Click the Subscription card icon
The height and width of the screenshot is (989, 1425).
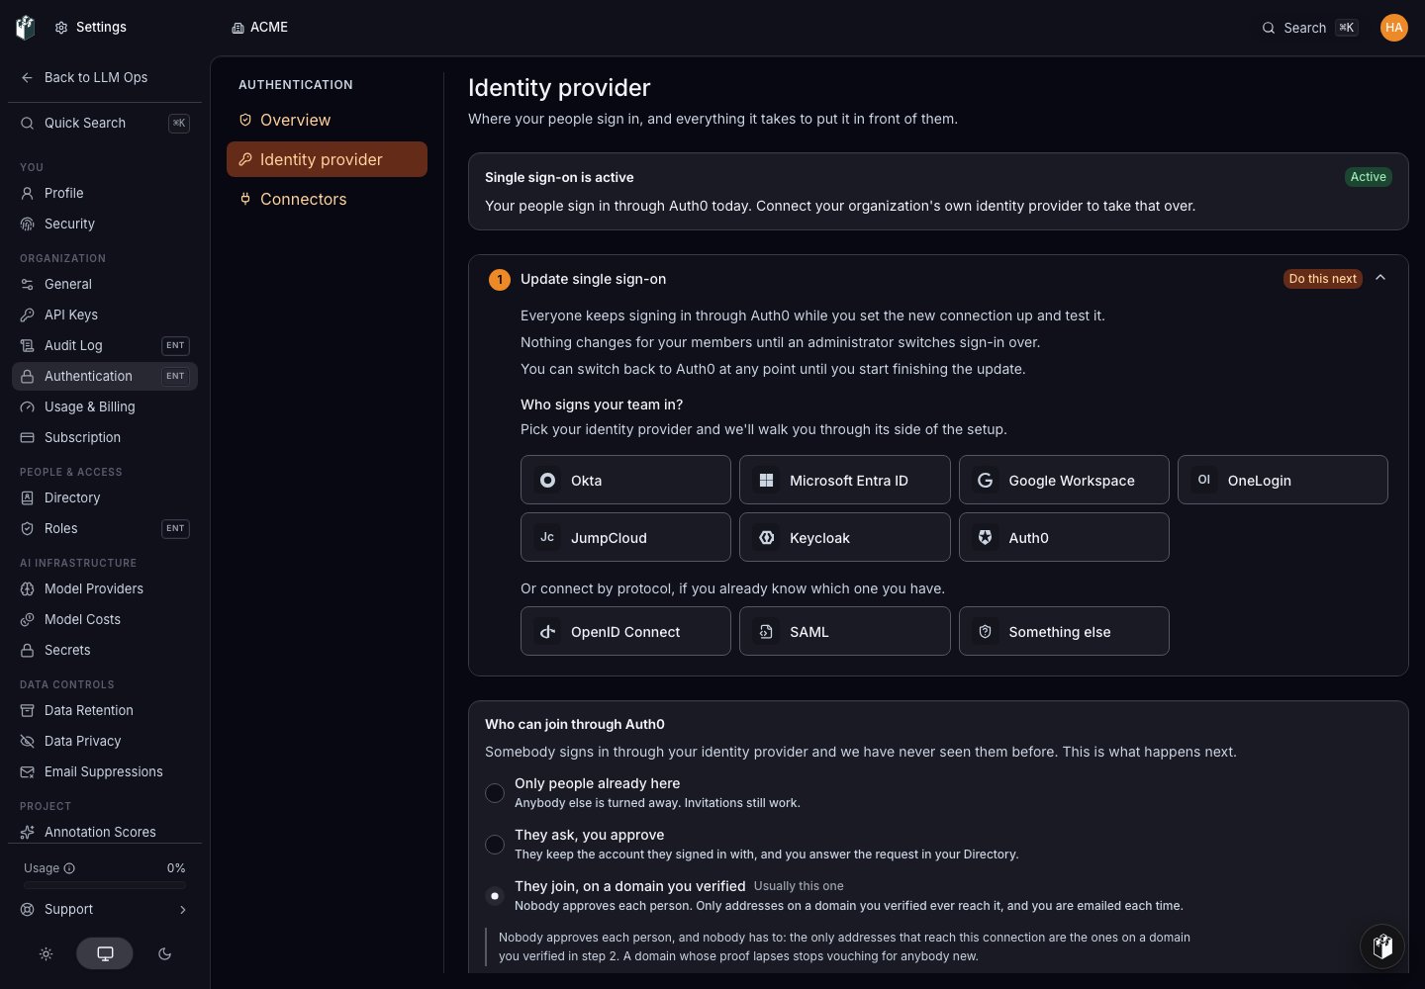28,438
